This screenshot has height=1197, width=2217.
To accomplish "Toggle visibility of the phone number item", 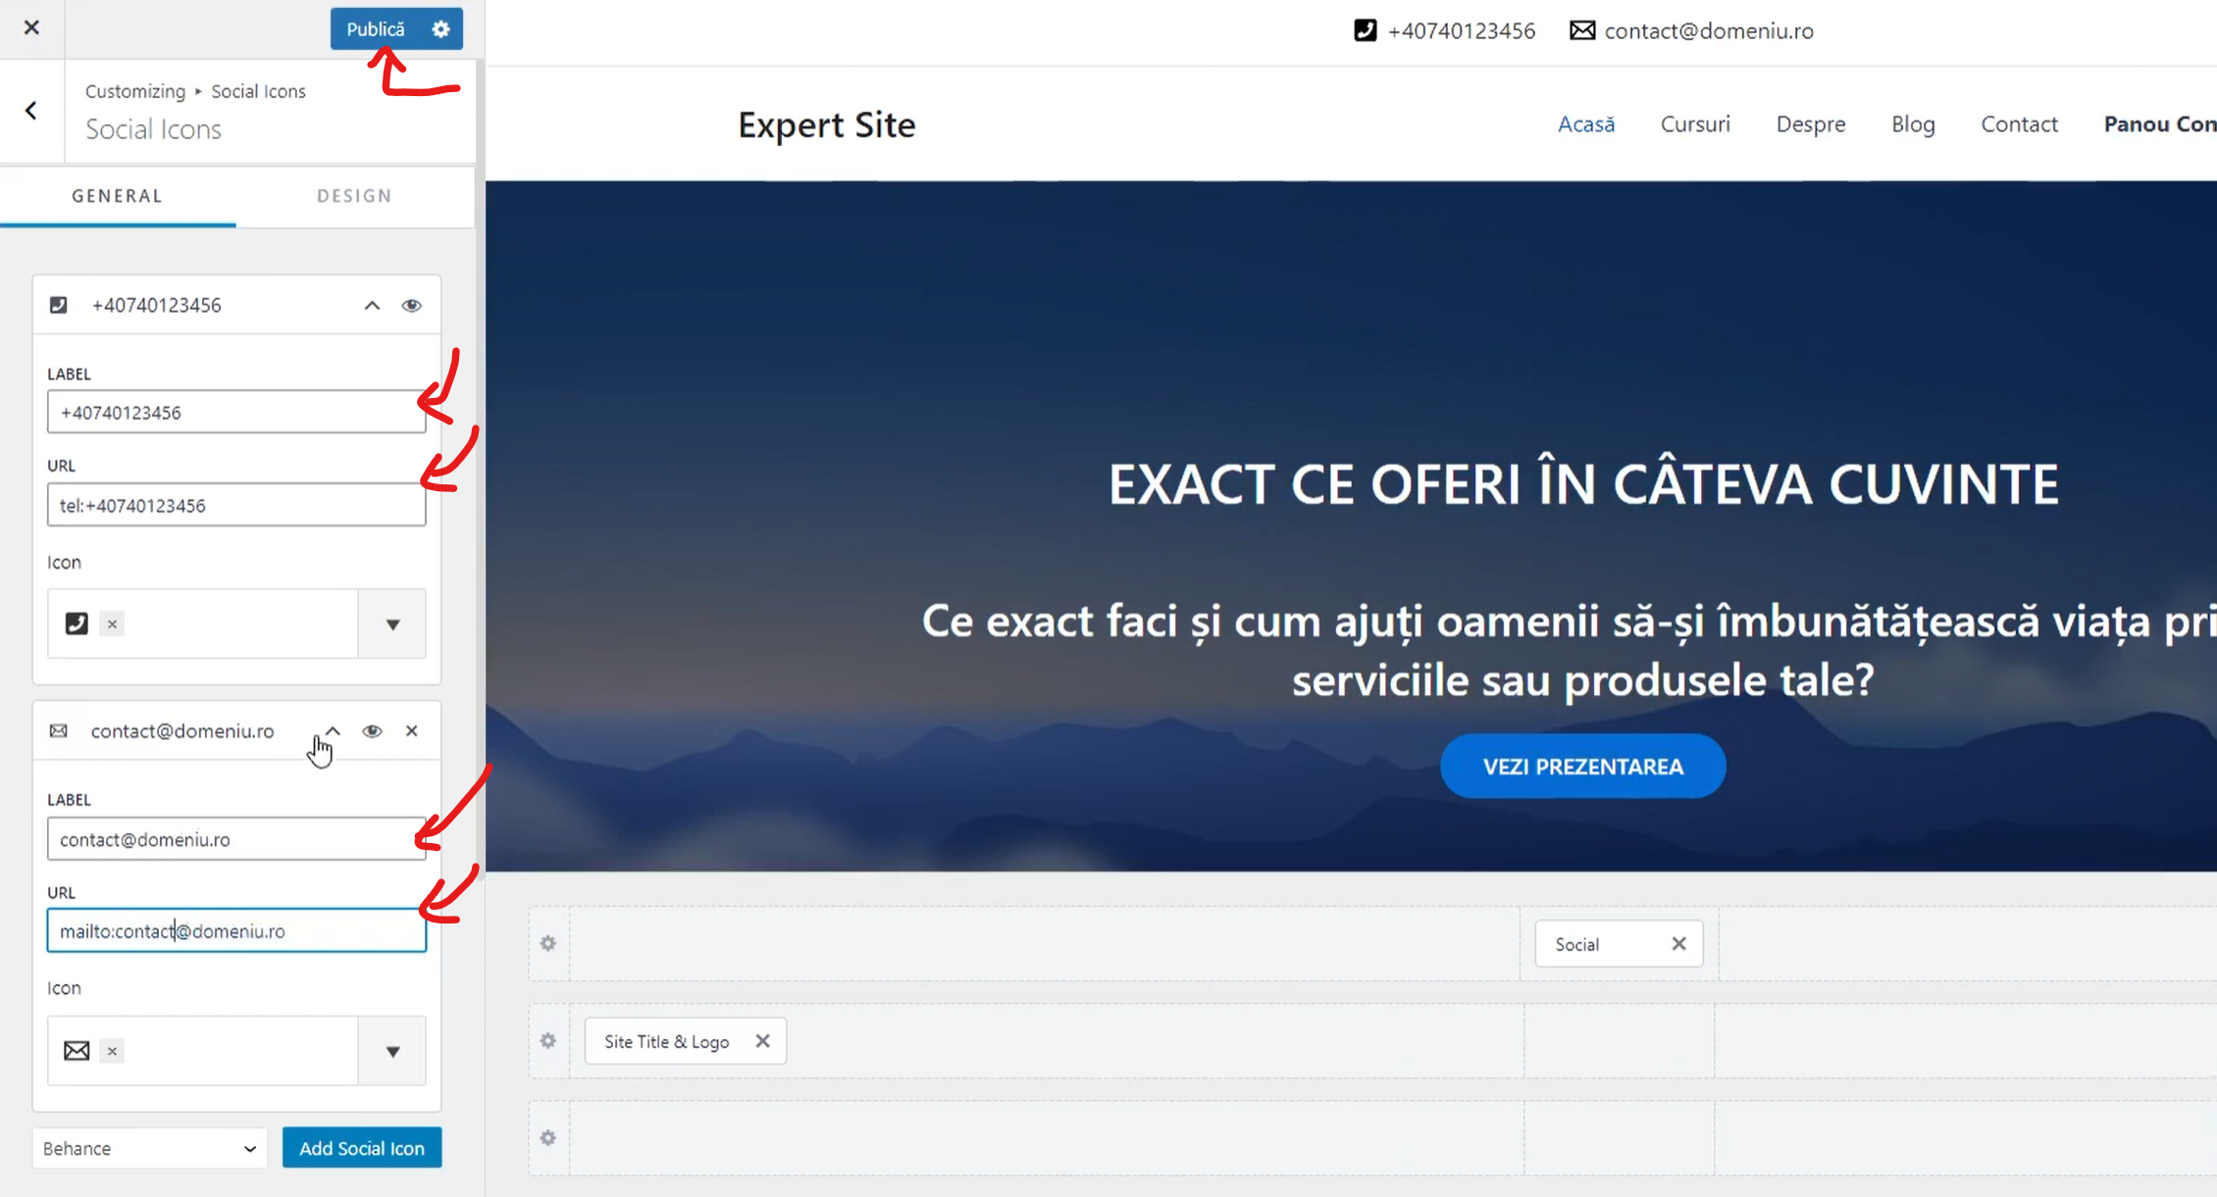I will tap(412, 306).
